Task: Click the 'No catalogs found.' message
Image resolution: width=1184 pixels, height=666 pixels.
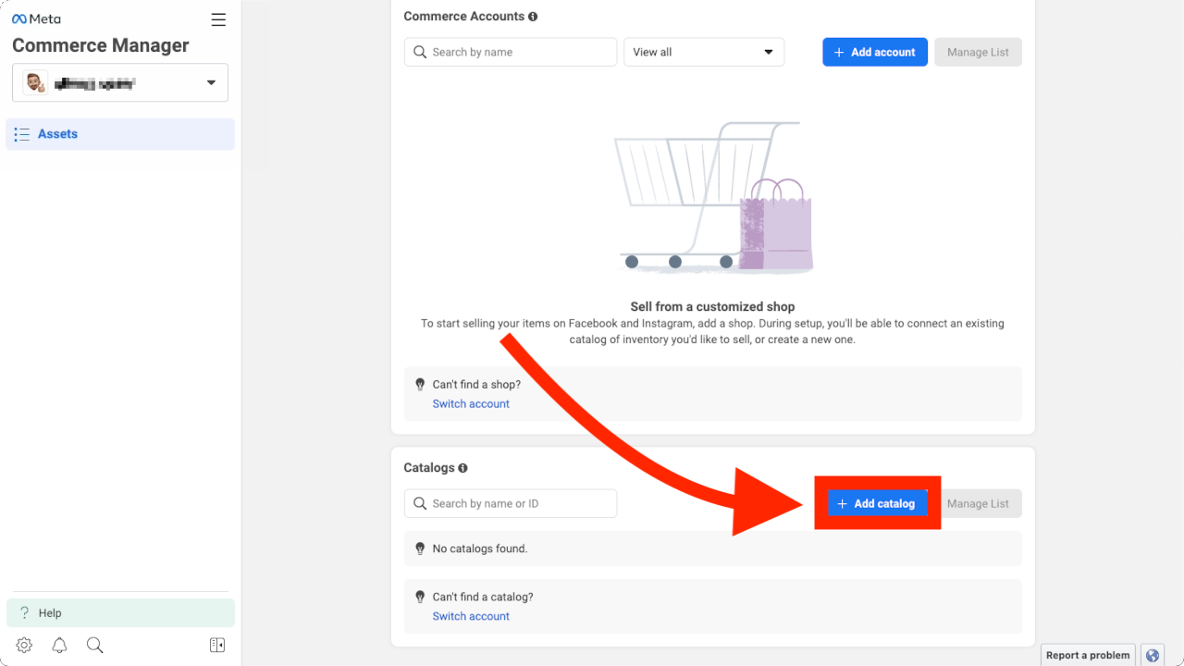Action: 479,549
